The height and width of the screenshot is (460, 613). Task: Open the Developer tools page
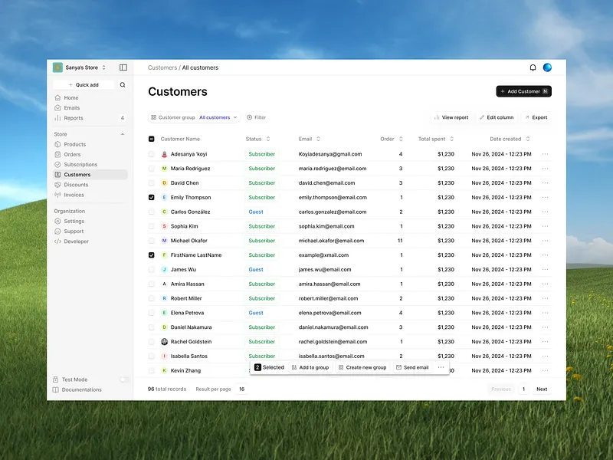(74, 241)
